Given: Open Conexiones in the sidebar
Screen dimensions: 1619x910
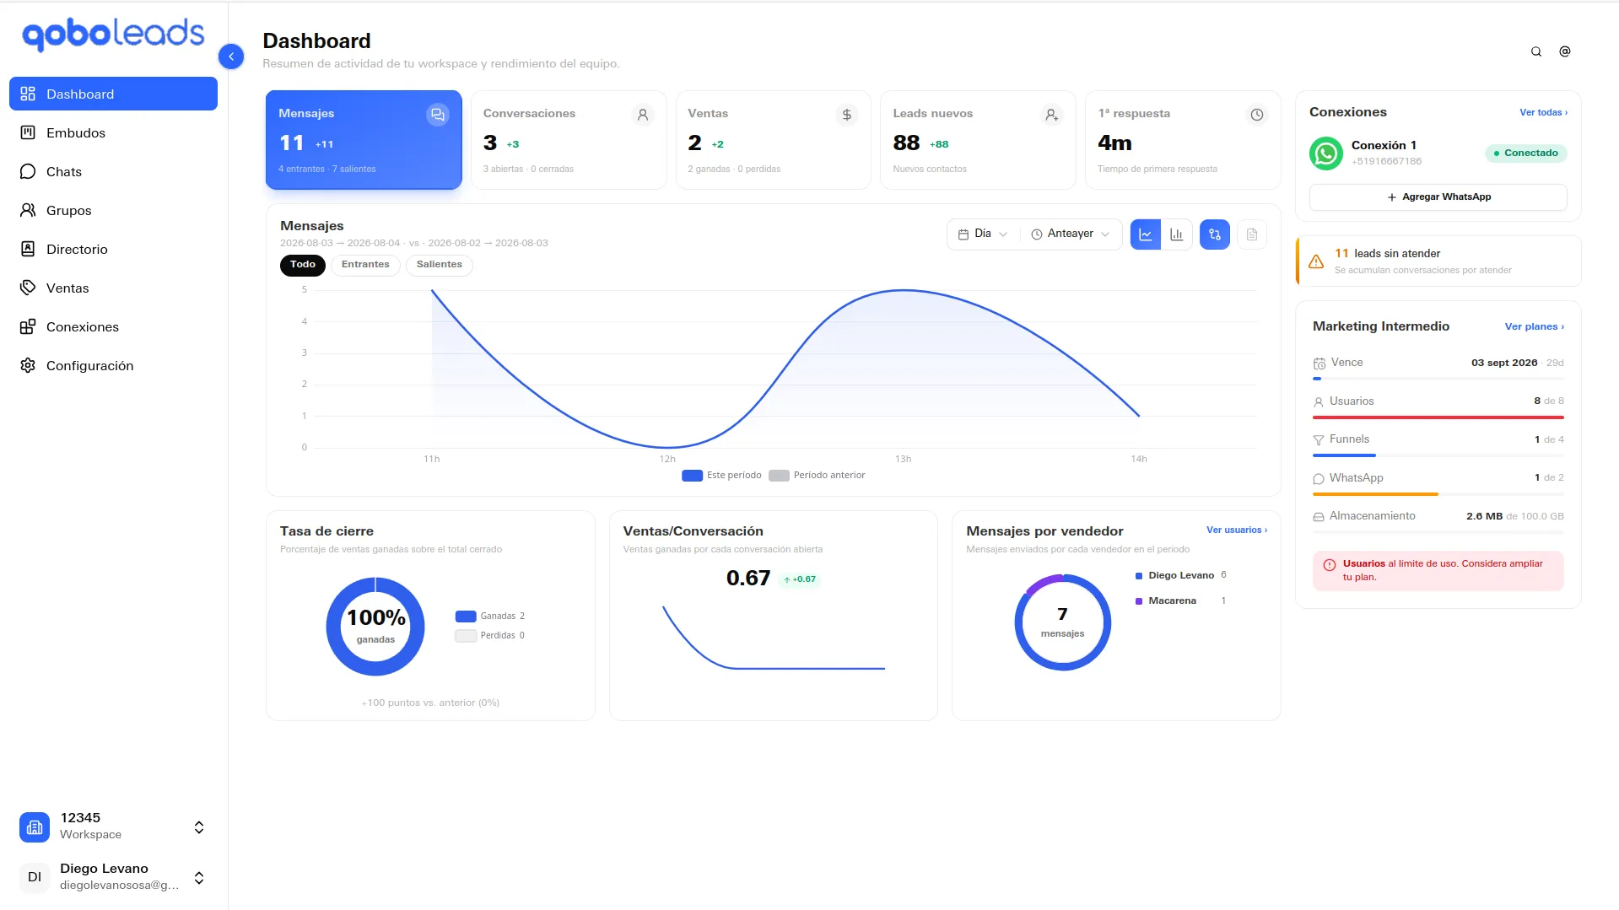Looking at the screenshot, I should click(113, 326).
